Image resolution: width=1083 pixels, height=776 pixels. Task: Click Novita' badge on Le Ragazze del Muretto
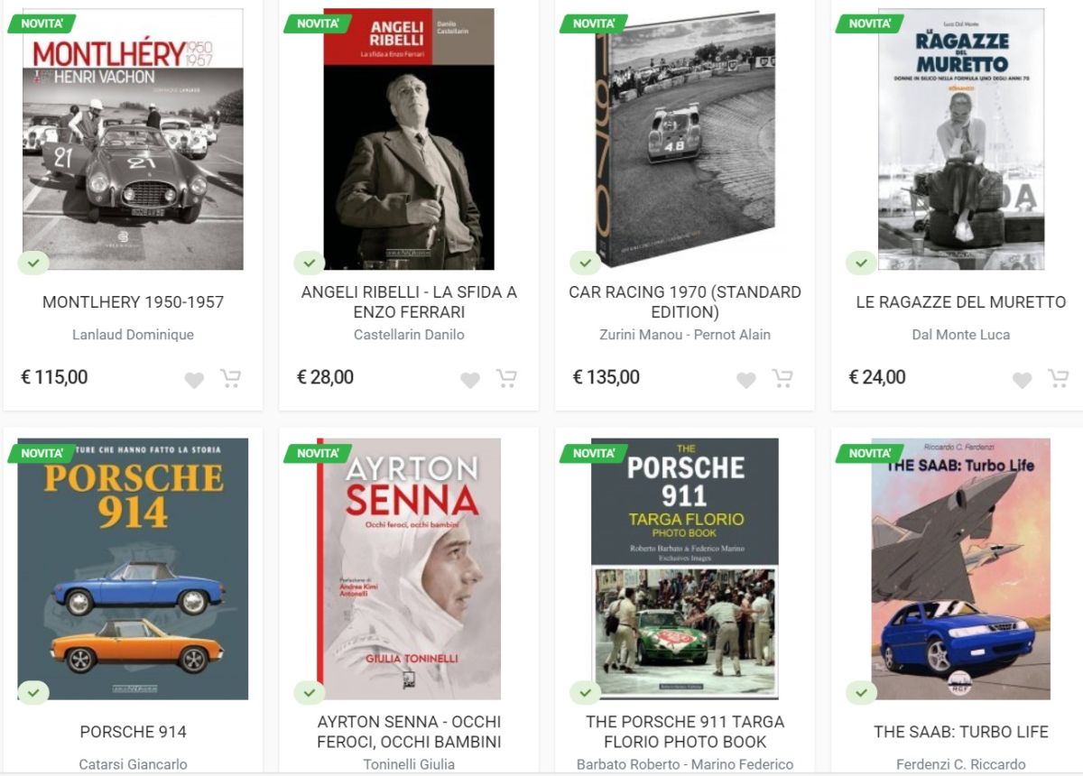869,23
